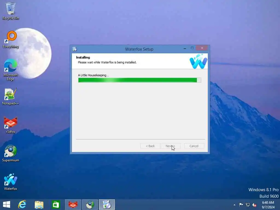
Task: Click the 'A Little Housekeeping...' status text
Action: pyautogui.click(x=94, y=75)
